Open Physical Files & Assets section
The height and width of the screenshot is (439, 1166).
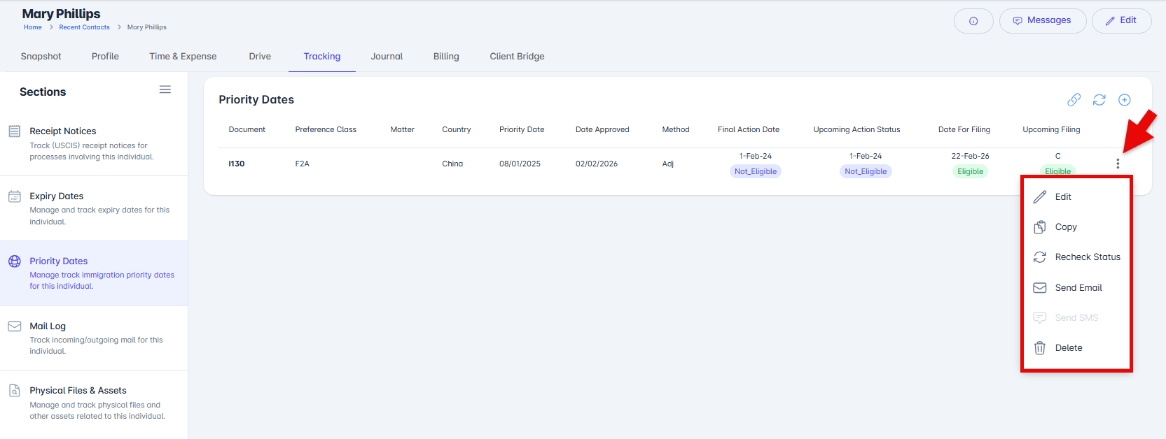tap(94, 403)
